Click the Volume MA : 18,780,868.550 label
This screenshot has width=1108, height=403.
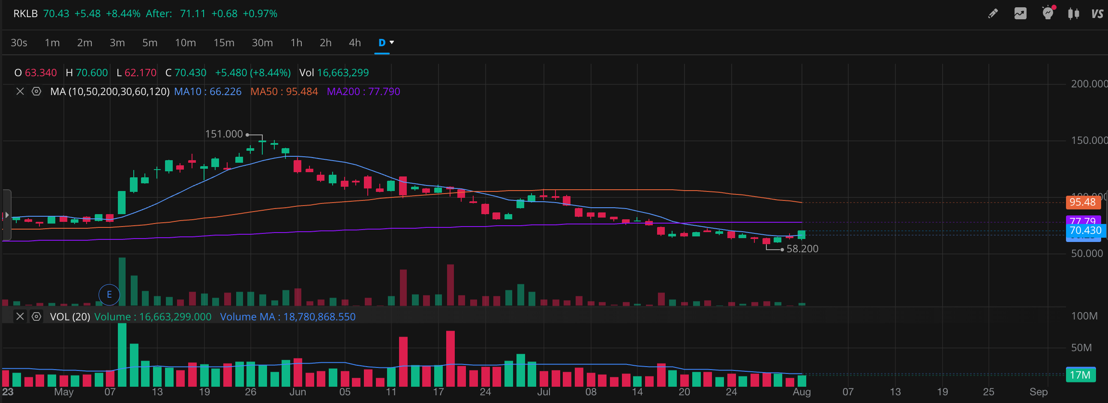[288, 316]
